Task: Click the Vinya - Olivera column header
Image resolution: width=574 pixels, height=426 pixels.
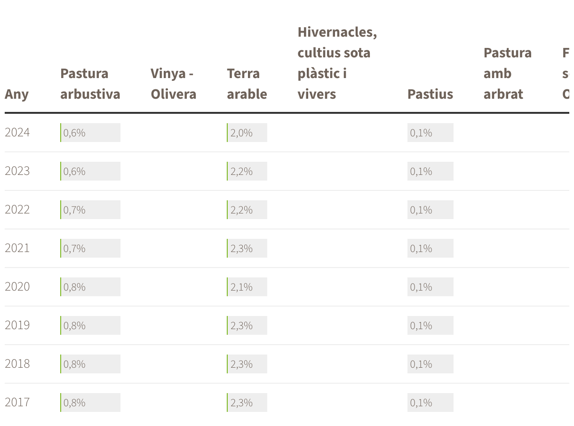Action: [174, 84]
